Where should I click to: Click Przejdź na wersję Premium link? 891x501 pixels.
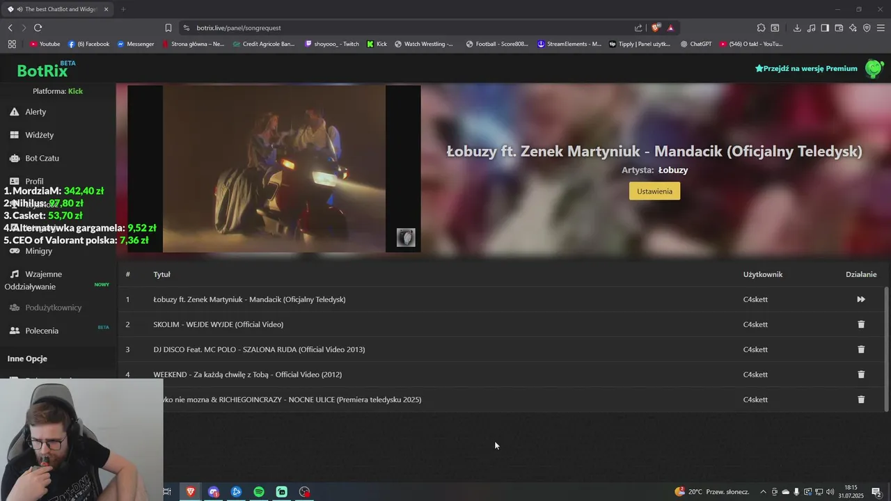click(x=806, y=68)
